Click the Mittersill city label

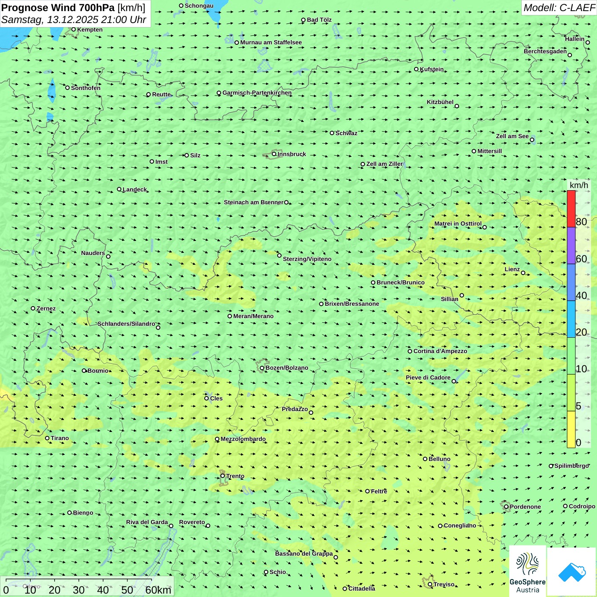coord(490,151)
